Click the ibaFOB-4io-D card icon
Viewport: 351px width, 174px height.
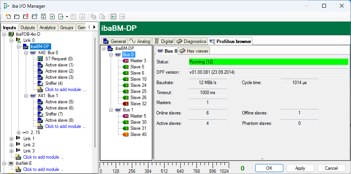coord(11,34)
